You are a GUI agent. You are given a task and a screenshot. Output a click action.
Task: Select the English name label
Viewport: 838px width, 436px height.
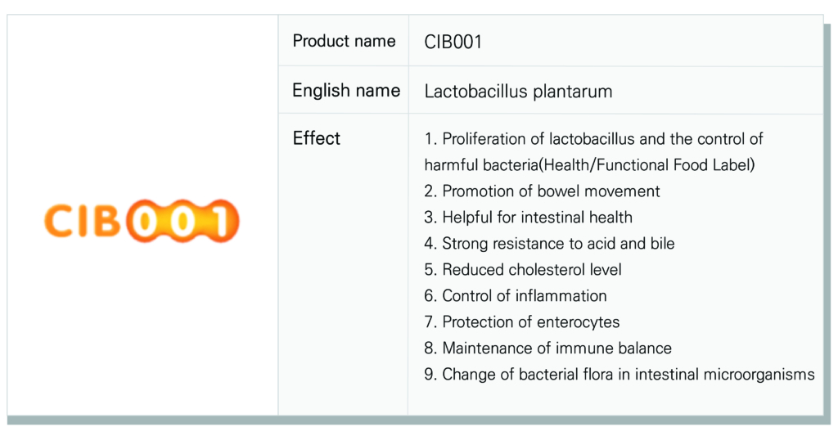coord(346,90)
